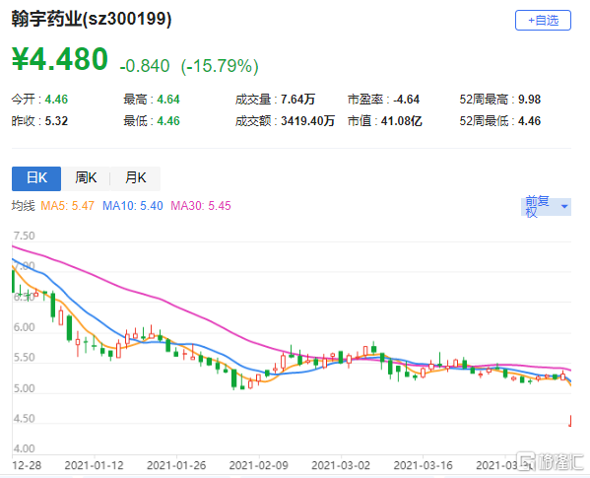Click y-axis label 5.00
590x478 pixels.
24,388
